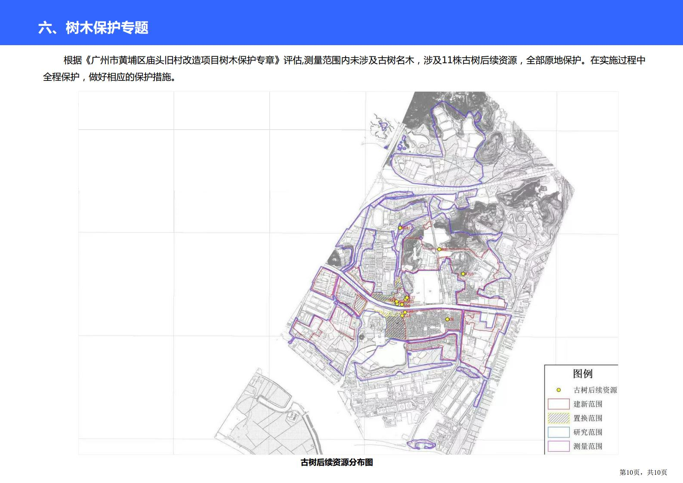Click the 六、树木保护专题 page heading
This screenshot has height=483, width=683.
tap(93, 28)
